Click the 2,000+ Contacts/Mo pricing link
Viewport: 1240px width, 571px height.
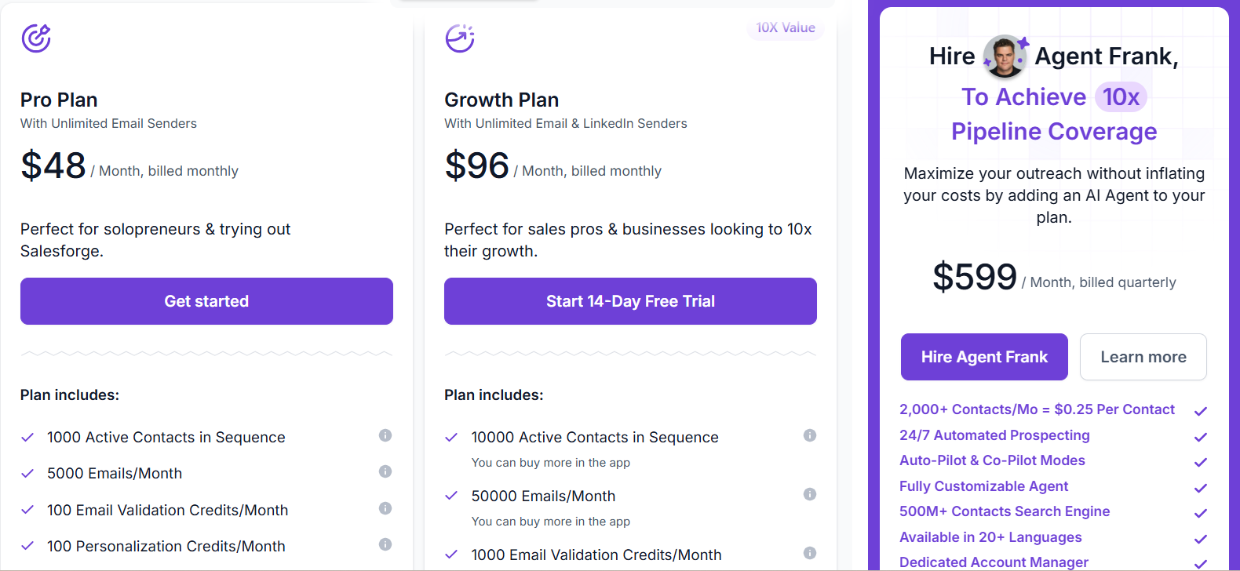coord(1037,410)
